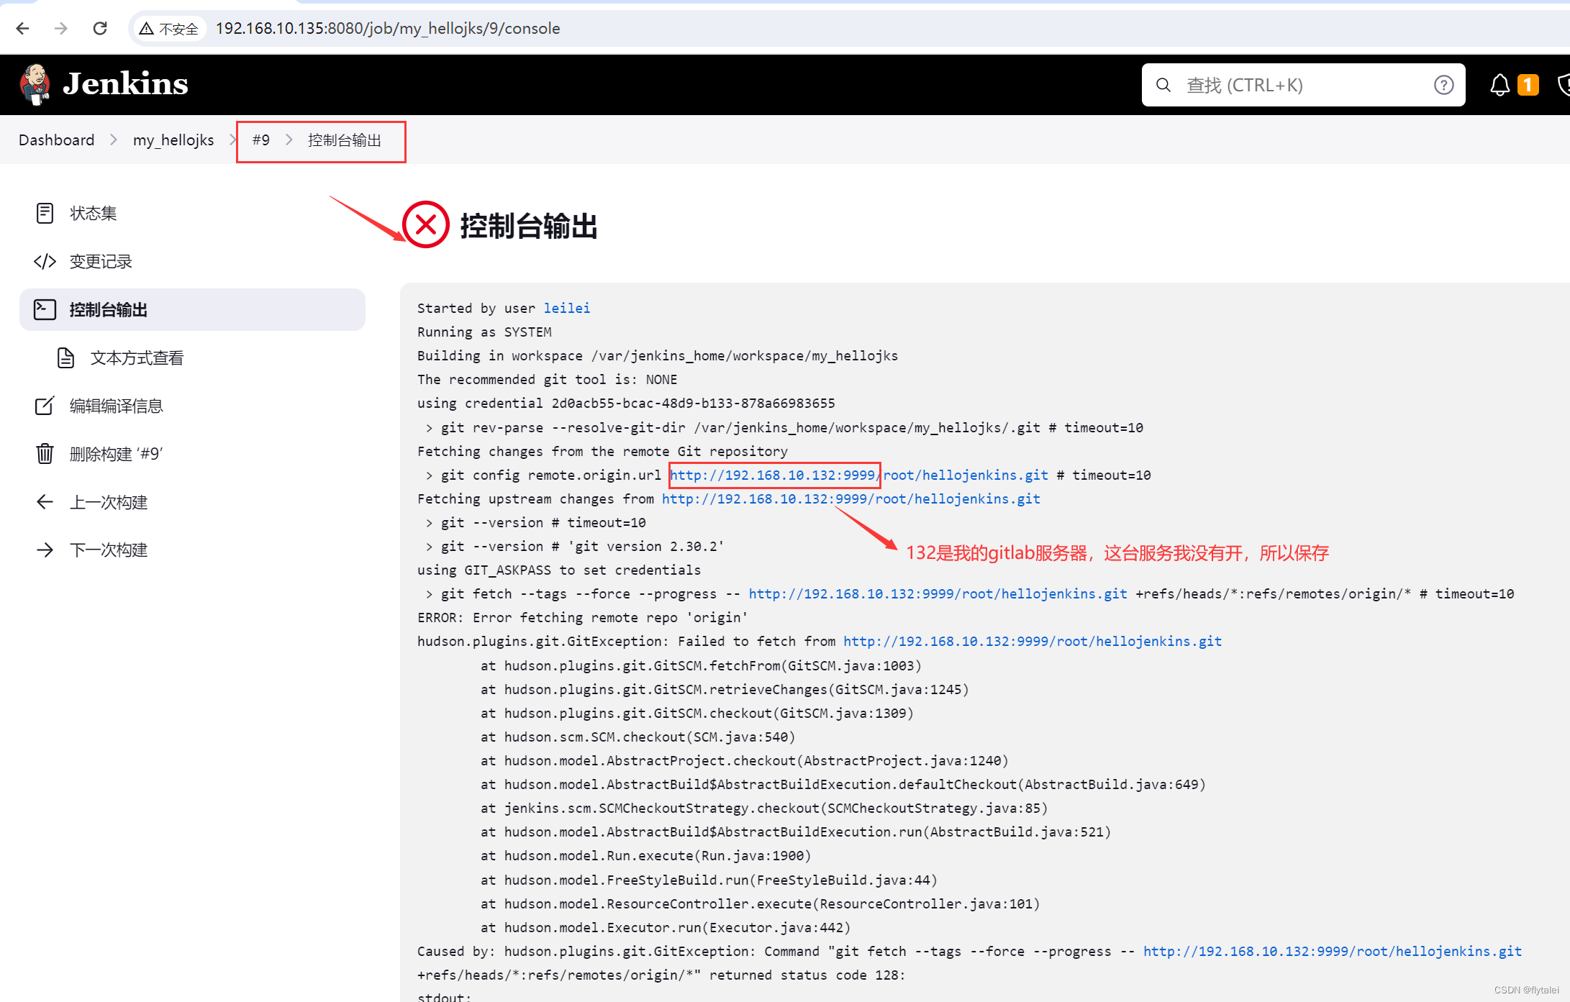Click the browser back arrow

23,28
